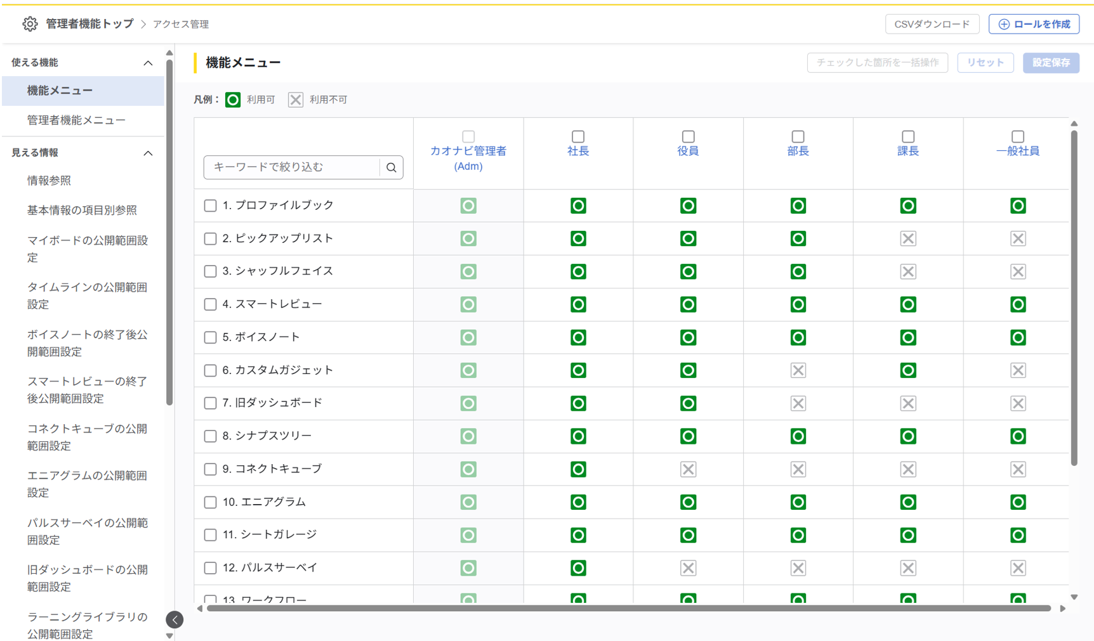The width and height of the screenshot is (1094, 641).
Task: Toggle 課長 permission for ピックアップリスト
Action: pyautogui.click(x=907, y=238)
